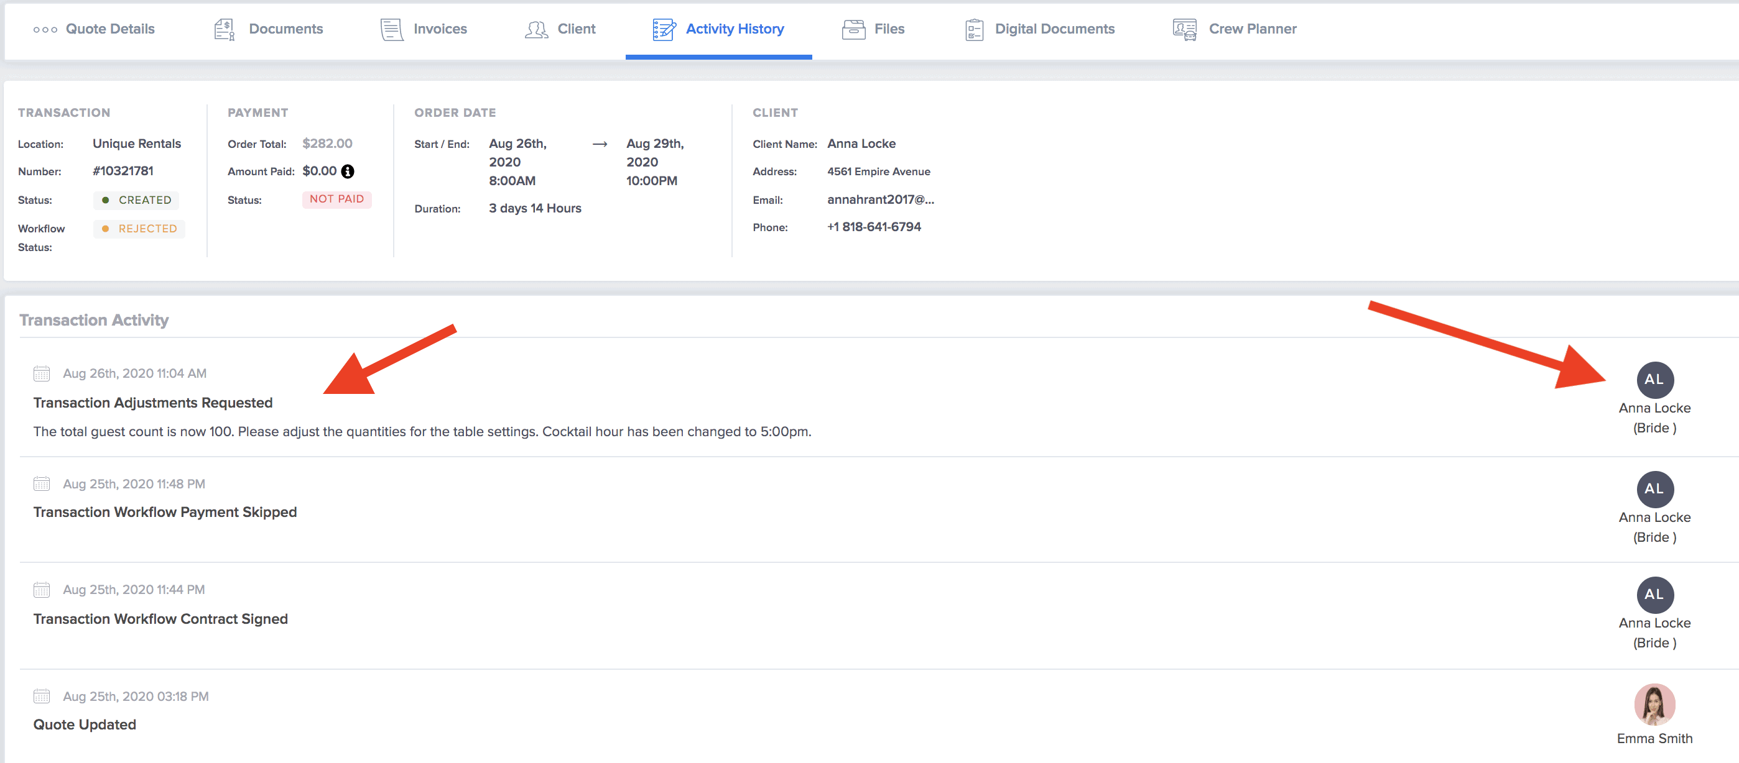The height and width of the screenshot is (763, 1739).
Task: Open the Client tab
Action: pyautogui.click(x=560, y=29)
